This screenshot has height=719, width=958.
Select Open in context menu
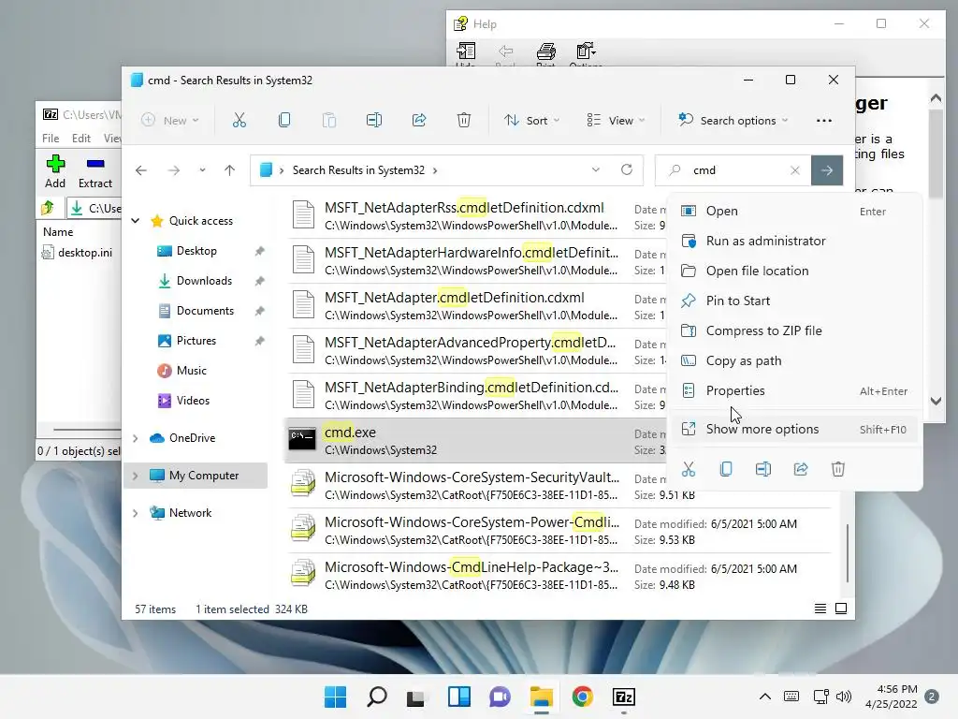[x=795, y=211]
